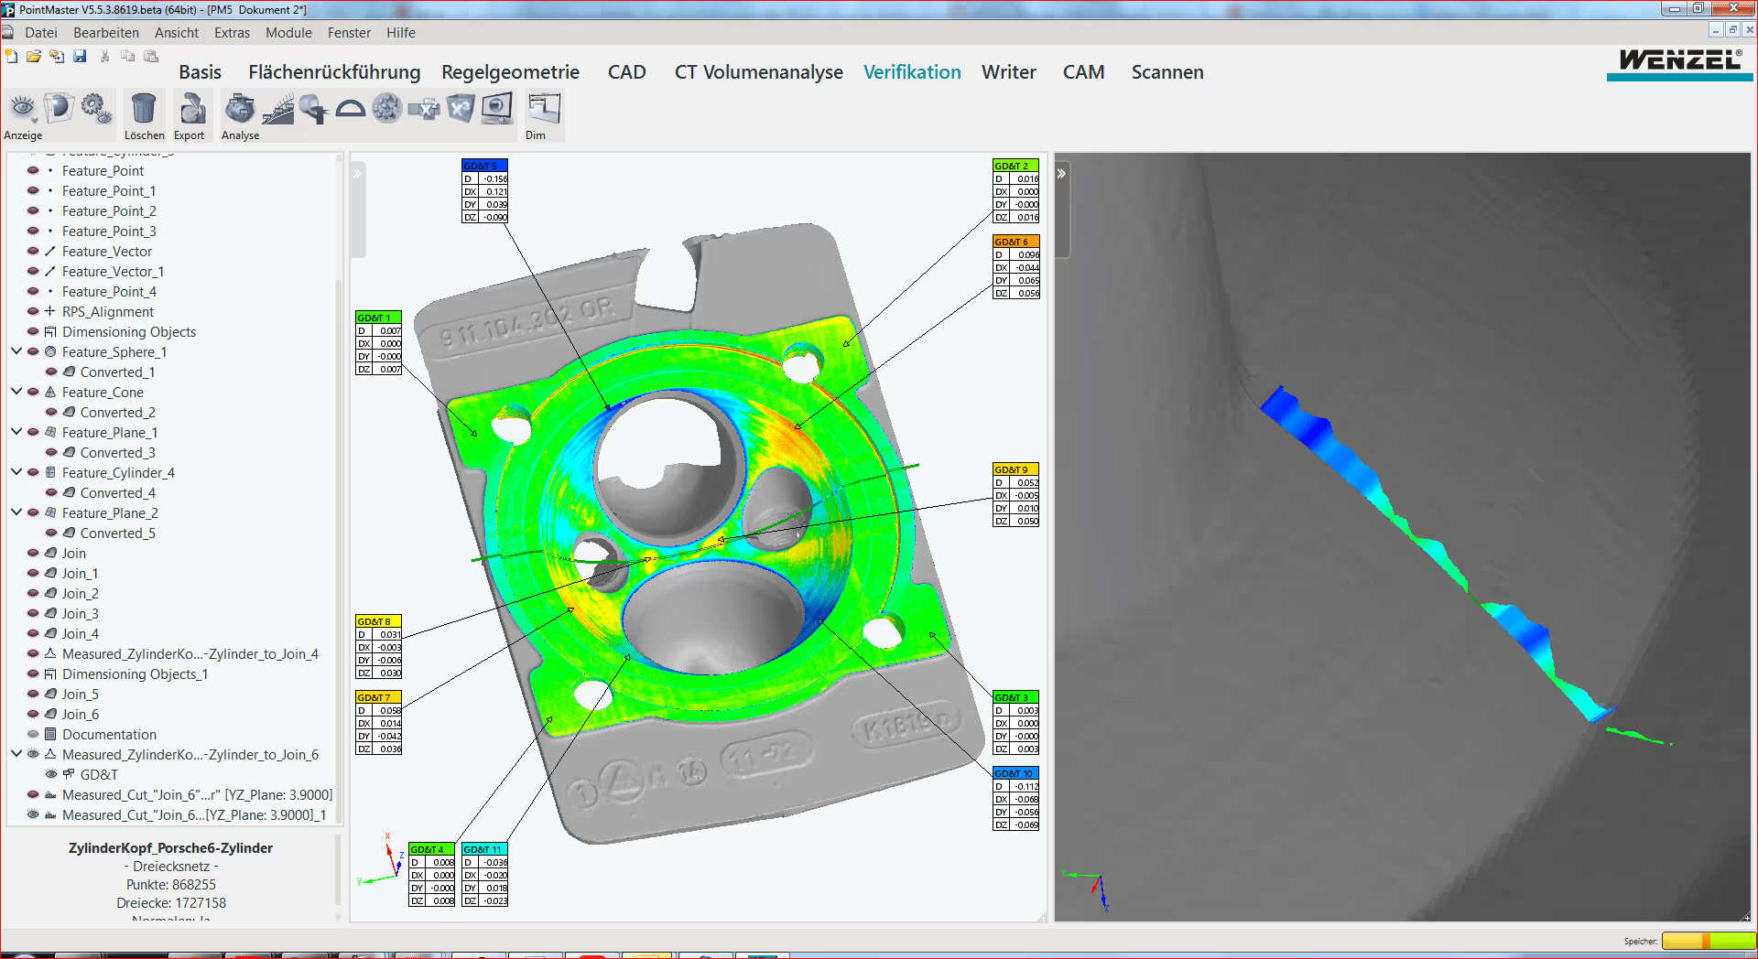This screenshot has height=959, width=1758.
Task: Click the GD&T 6 orange label header
Action: (x=1015, y=242)
